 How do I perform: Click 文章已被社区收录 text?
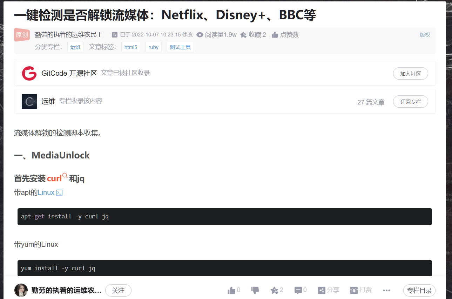coord(126,73)
